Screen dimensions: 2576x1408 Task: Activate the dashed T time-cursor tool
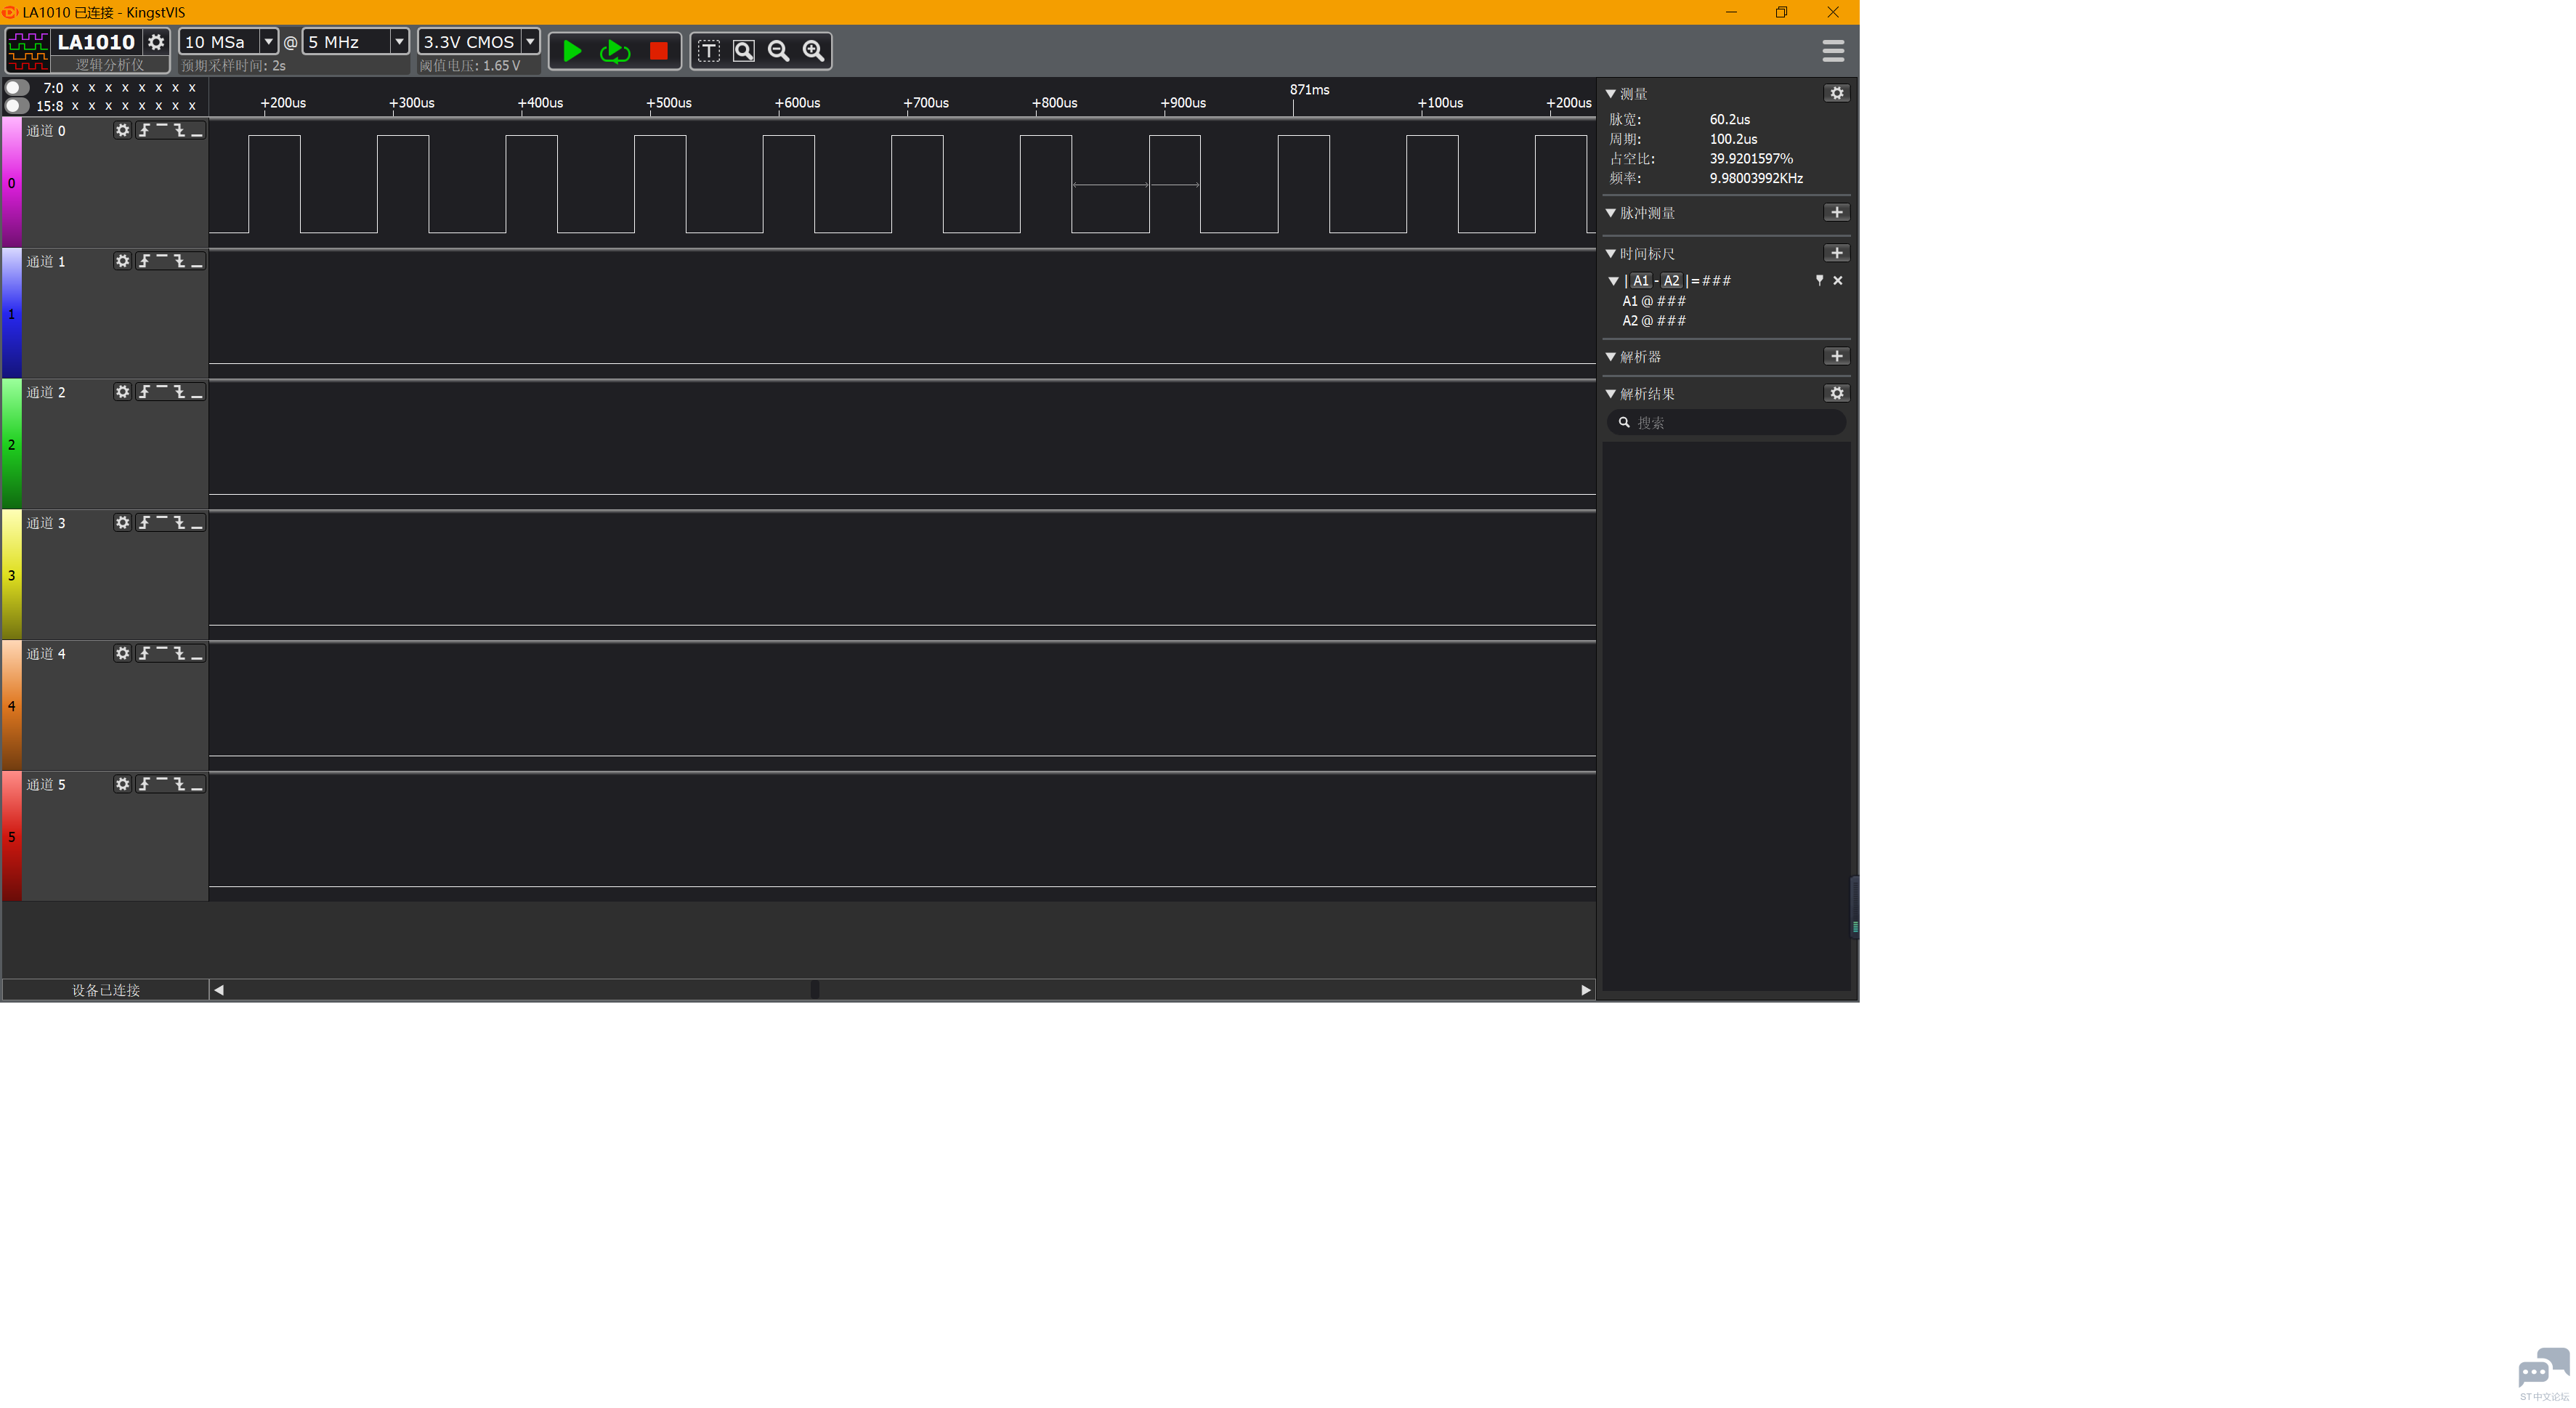708,51
